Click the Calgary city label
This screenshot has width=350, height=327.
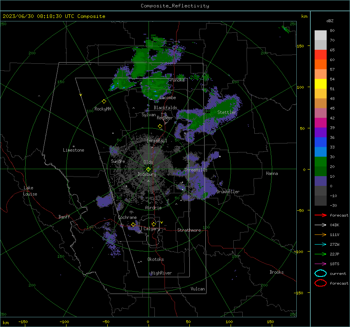(x=152, y=229)
